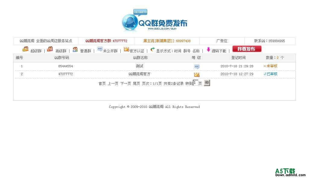
Task: Click timestamp 2010-7-18 21:29:28
Action: [237, 66]
